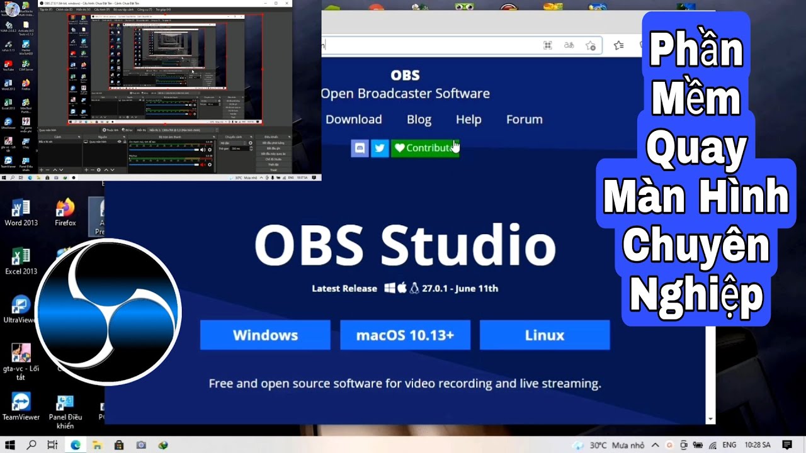Viewport: 806px width, 453px height.
Task: Add page to favorites star icon
Action: 590,45
